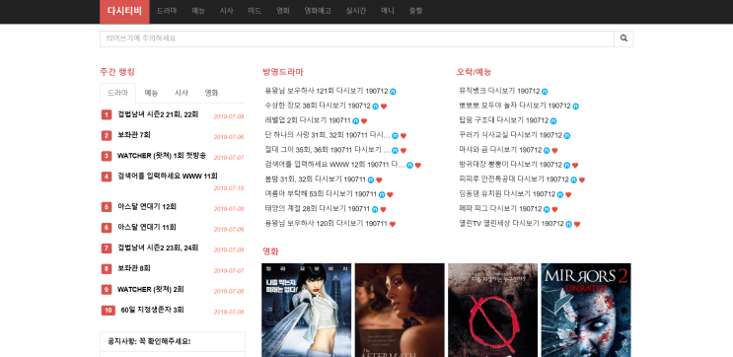Open ranked item 60일 지정생존자 3회

[152, 310]
